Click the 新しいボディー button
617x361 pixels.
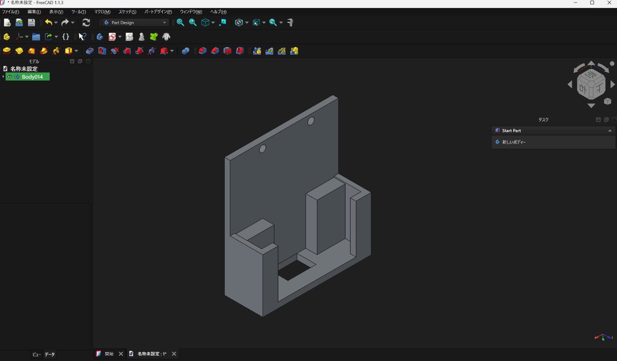tap(514, 142)
